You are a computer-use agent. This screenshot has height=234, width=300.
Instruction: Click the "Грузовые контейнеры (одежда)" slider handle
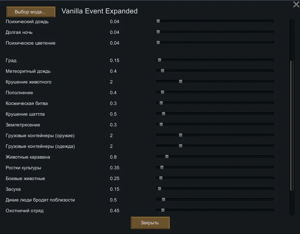pyautogui.click(x=181, y=146)
